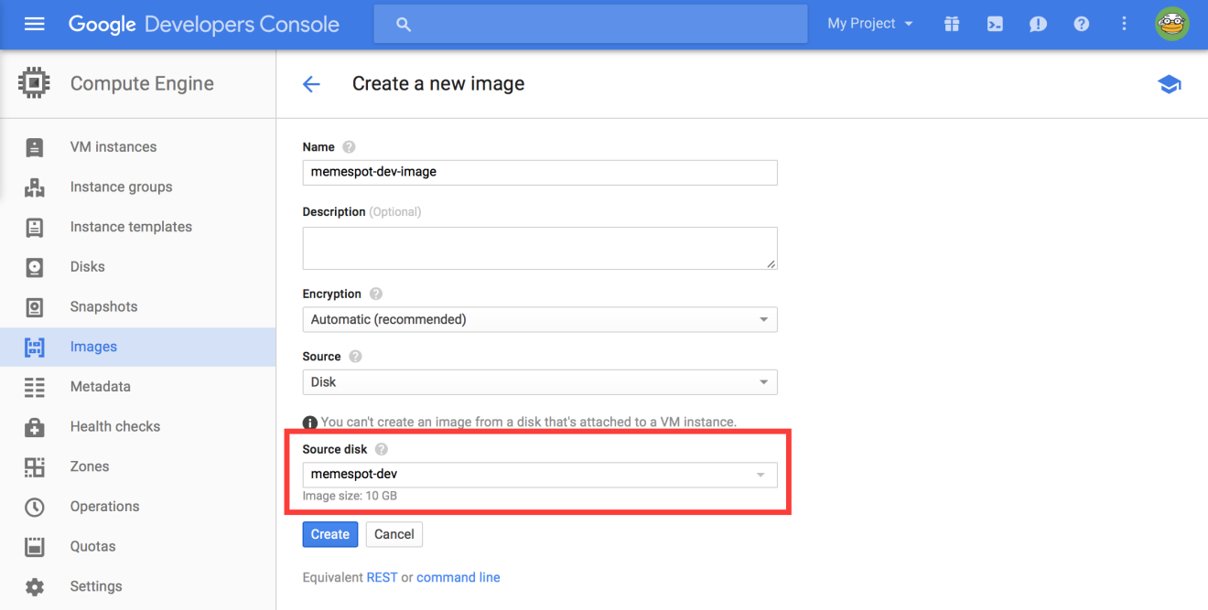Open the command line link
This screenshot has width=1208, height=610.
(x=458, y=578)
